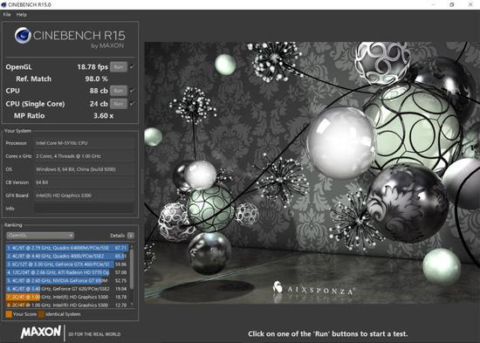Click the AIXSPONZA logo in the render
The image size is (480, 343).
click(314, 289)
